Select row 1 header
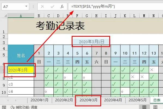163x109 pixels. click(x=4, y=26)
